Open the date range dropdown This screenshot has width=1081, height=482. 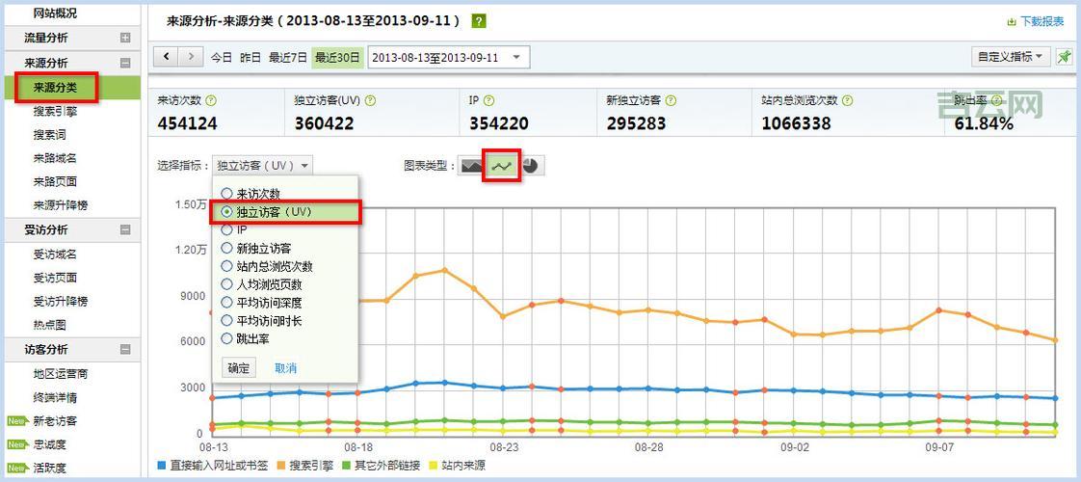448,58
